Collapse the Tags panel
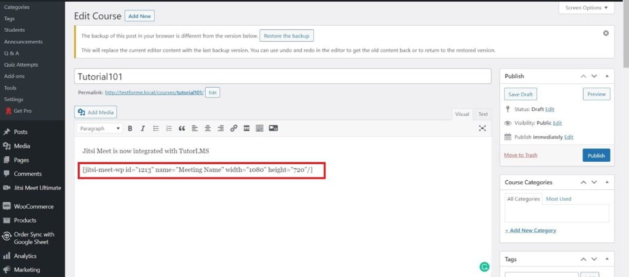Screen dimensions: 629x277 607,259
